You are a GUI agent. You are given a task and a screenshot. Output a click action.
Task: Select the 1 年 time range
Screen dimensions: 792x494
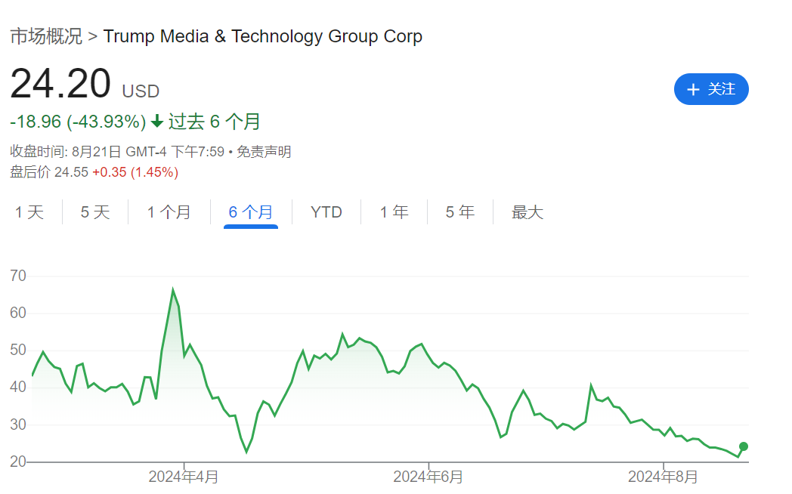click(394, 212)
